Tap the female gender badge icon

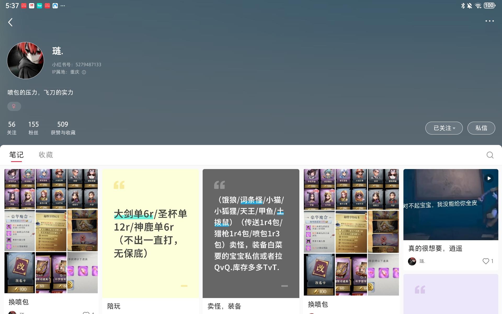click(x=14, y=106)
